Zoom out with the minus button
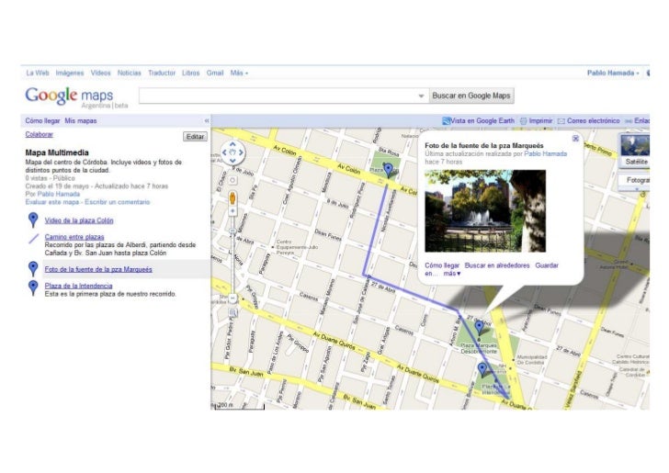This screenshot has width=669, height=473. [x=232, y=298]
